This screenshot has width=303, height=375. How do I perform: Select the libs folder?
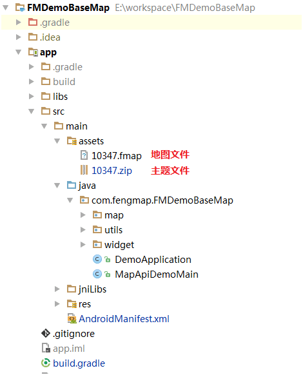point(61,97)
